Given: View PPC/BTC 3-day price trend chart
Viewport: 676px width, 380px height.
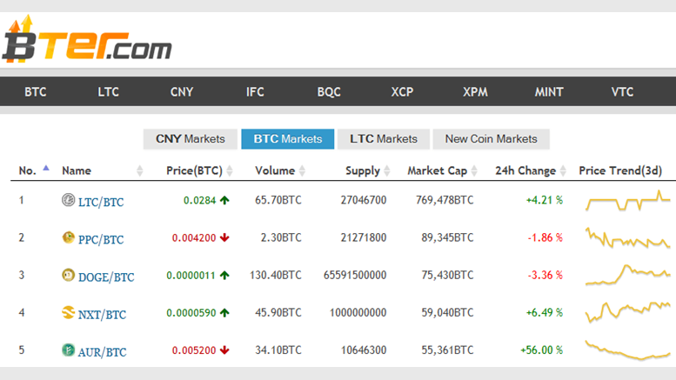Looking at the screenshot, I should 628,237.
